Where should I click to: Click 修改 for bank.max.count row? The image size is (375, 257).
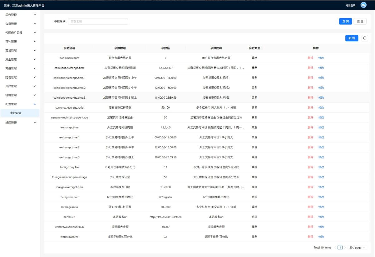(321, 58)
